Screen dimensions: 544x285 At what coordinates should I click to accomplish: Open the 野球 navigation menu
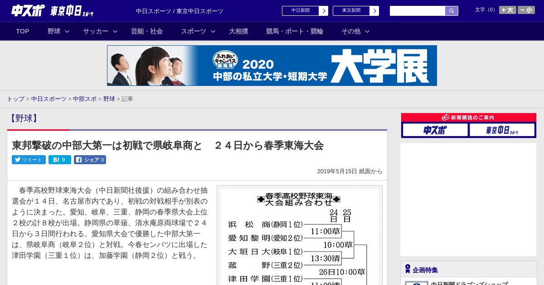pyautogui.click(x=54, y=31)
